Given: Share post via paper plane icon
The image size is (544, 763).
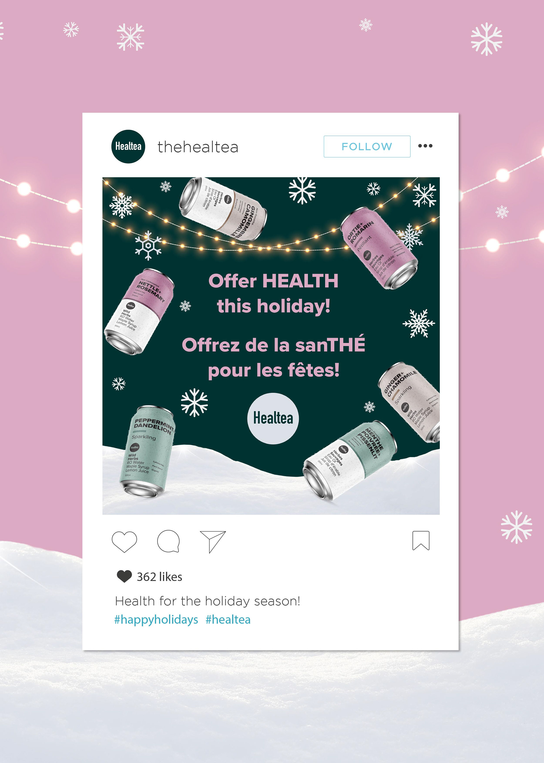Looking at the screenshot, I should click(213, 541).
